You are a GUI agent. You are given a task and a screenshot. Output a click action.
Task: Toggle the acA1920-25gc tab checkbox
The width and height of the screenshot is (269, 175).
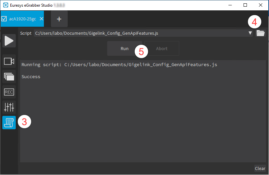click(x=4, y=19)
